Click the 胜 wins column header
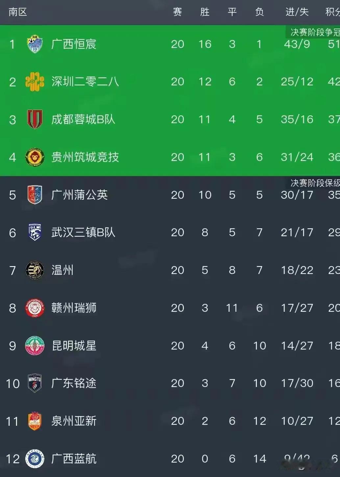Viewport: 340px width, 477px height. pyautogui.click(x=205, y=12)
